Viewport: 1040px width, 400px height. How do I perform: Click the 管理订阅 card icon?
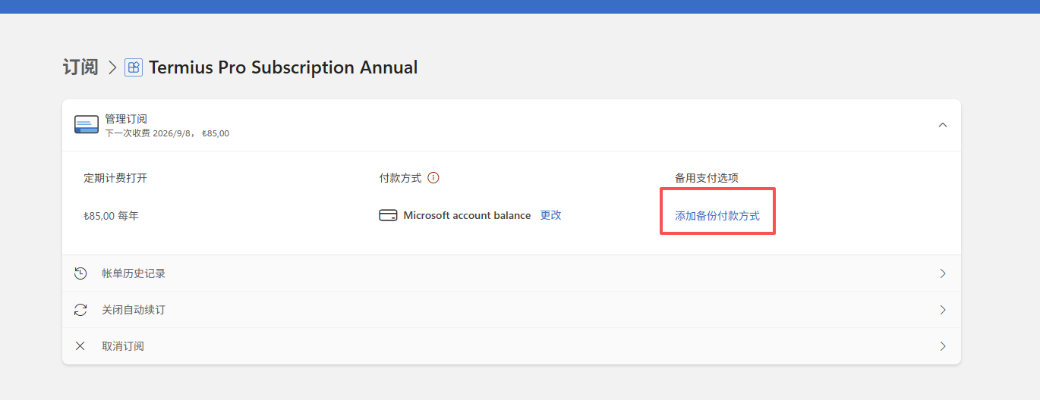point(87,125)
